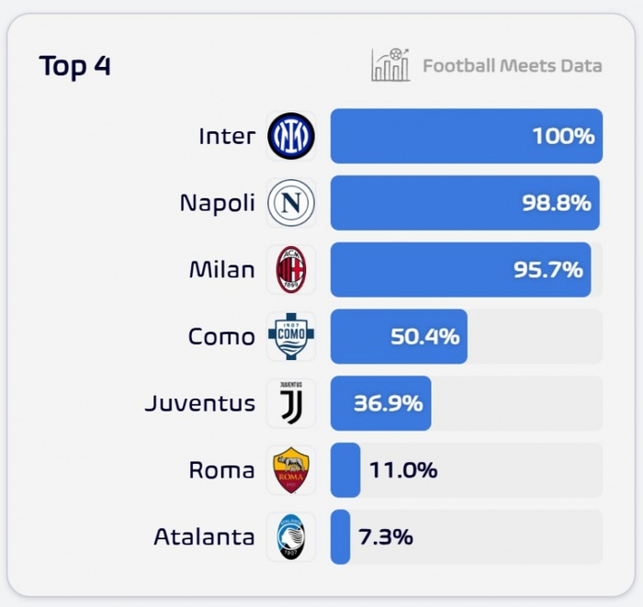Image resolution: width=643 pixels, height=607 pixels.
Task: Select Napoli's 98.8% probability bar
Action: pyautogui.click(x=464, y=203)
